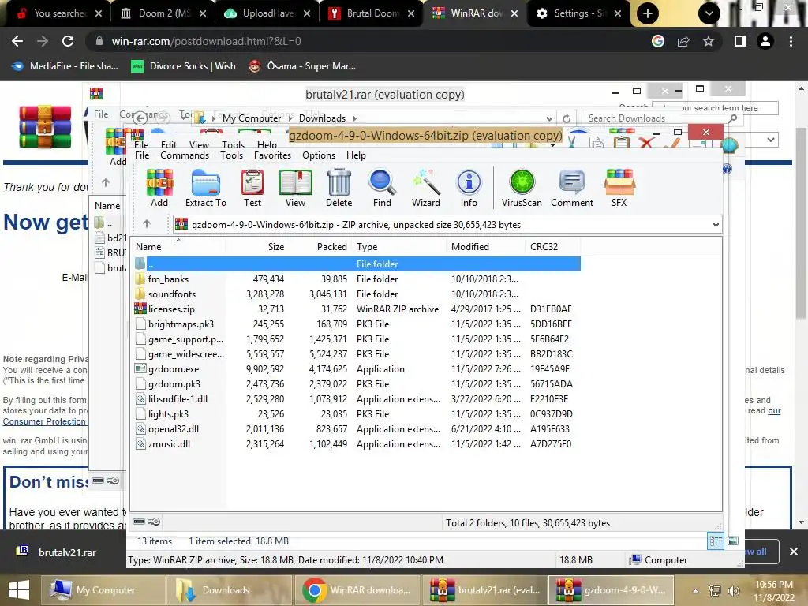Go back in browser history
Screen dimensions: 808x606
click(17, 41)
